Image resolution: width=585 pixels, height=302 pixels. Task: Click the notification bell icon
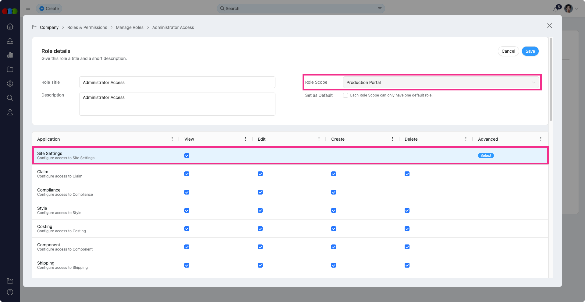coord(556,9)
